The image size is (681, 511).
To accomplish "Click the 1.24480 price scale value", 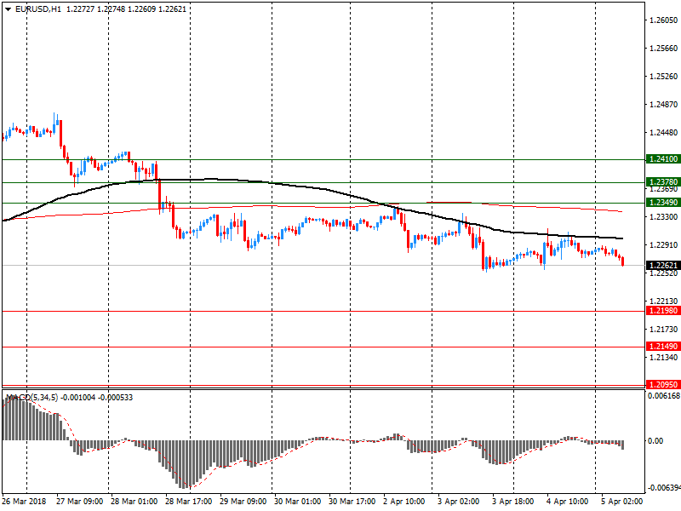I will coord(664,133).
